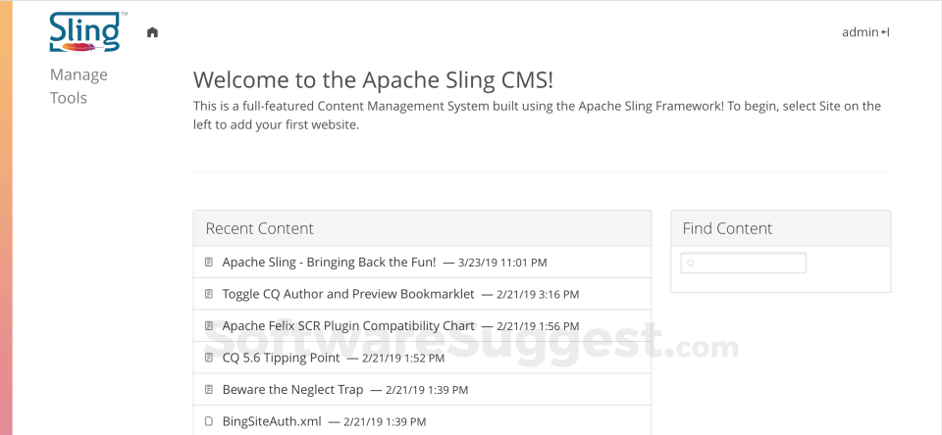This screenshot has width=942, height=435.
Task: Open 'Toggle CQ Author and Preview Bookmarklet'
Action: [x=348, y=294]
